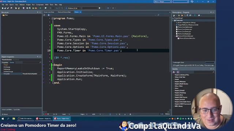Select Pomo.Core.Session.pas in Projects tree

tap(185, 29)
